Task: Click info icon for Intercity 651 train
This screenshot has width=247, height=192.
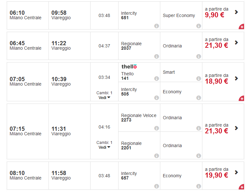Action: [156, 26]
